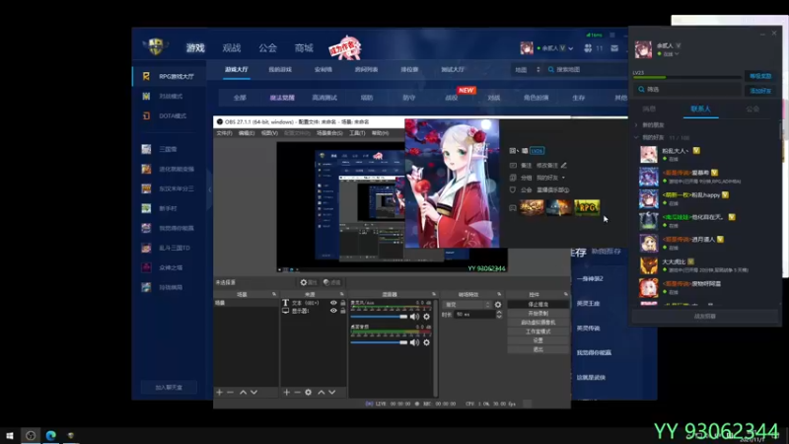Adjust the microphone volume slider
This screenshot has height=444, width=789.
[379, 317]
